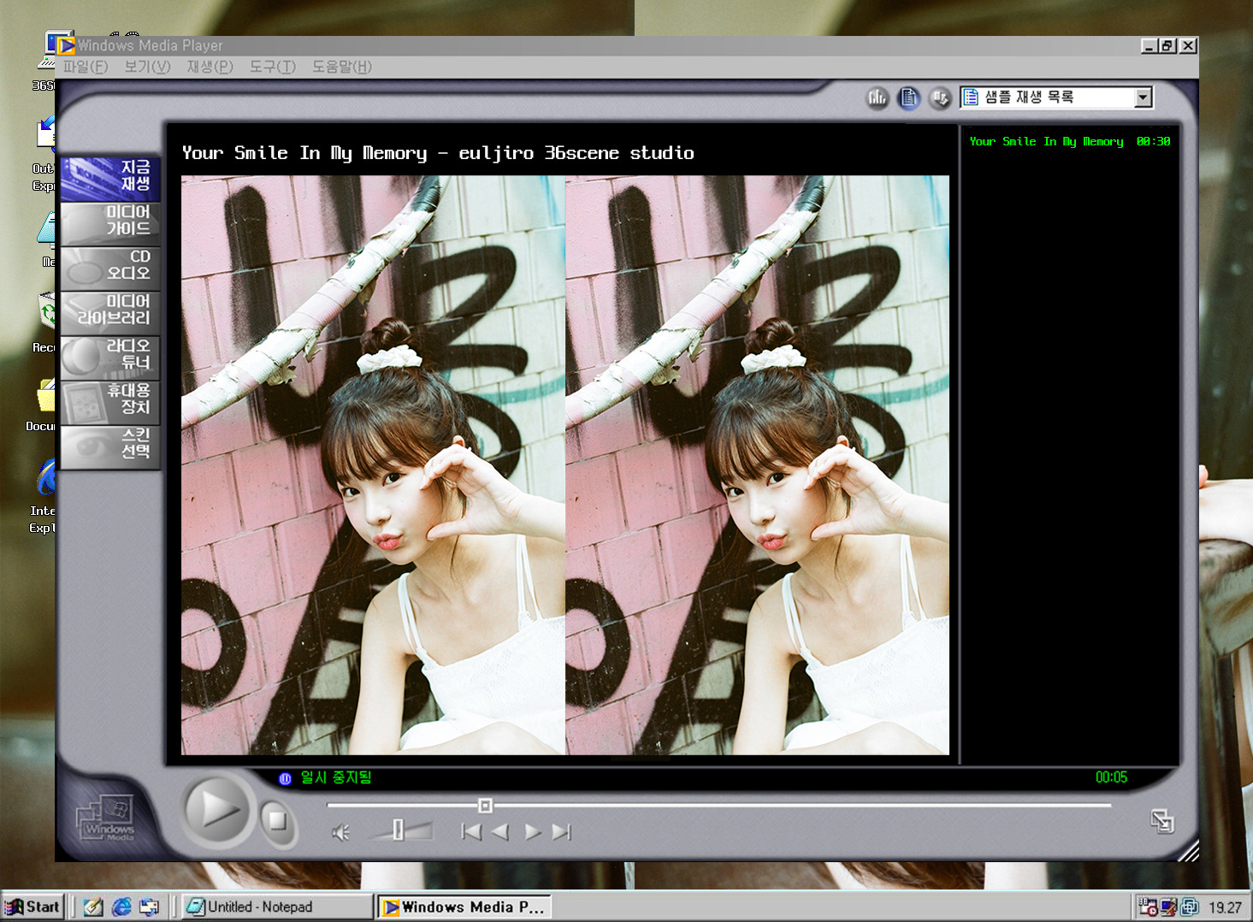Switch to compact mode icon
This screenshot has height=922, width=1253.
[x=1161, y=821]
